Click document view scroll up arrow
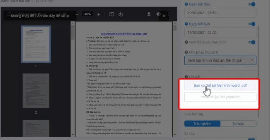The image size is (270, 140). (175, 23)
